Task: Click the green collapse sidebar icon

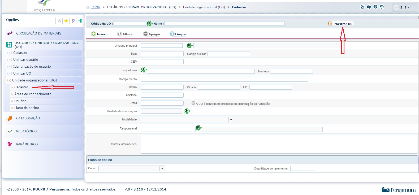Action: [80, 21]
